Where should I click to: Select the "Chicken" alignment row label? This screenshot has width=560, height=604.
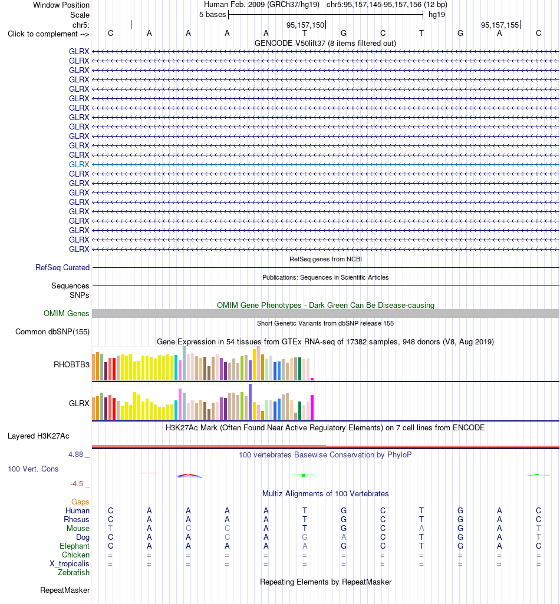click(x=75, y=555)
